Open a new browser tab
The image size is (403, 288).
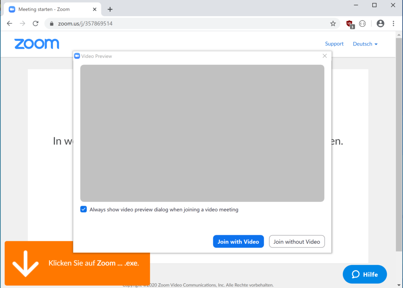[110, 9]
